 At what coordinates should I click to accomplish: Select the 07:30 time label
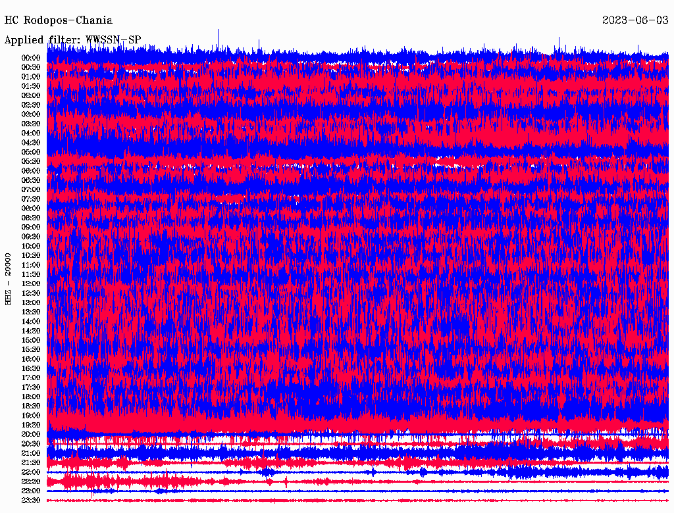31,199
